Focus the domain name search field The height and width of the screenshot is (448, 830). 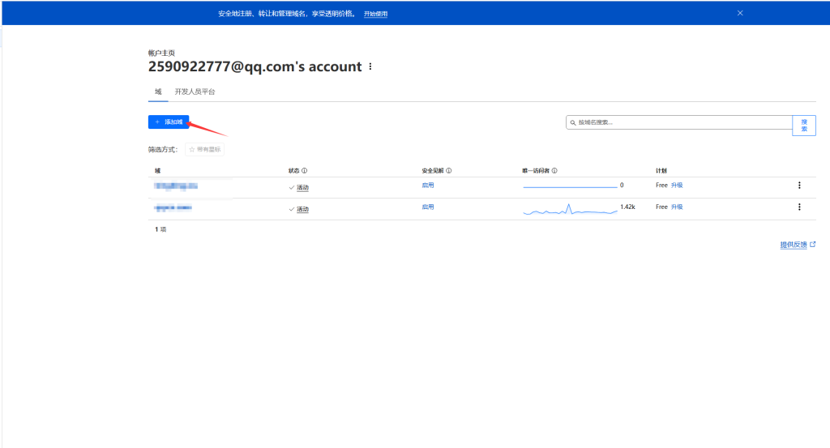[679, 122]
